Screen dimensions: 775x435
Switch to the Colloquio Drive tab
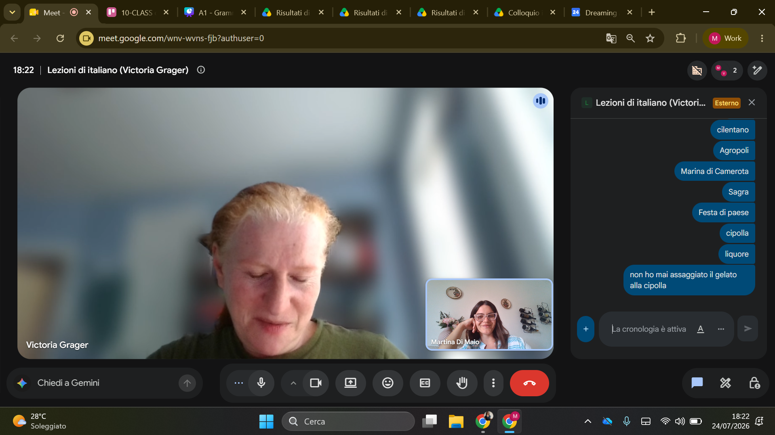[x=525, y=13]
